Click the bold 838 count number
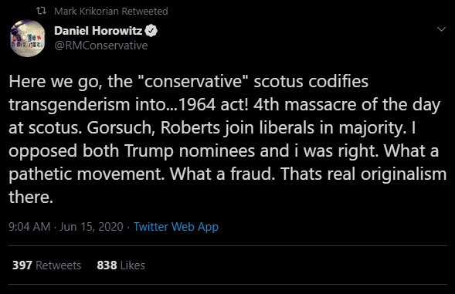 (x=107, y=265)
